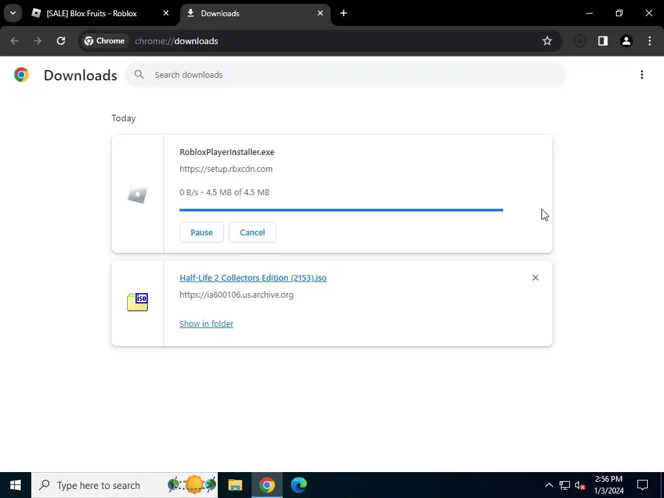Image resolution: width=664 pixels, height=498 pixels.
Task: Open Half-Life 2 Collectors Edition iso link
Action: [254, 278]
